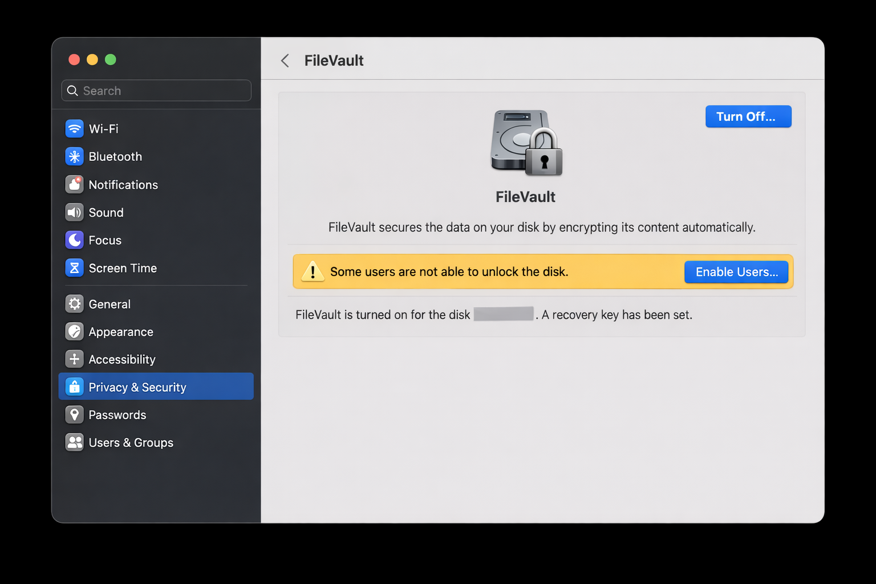Viewport: 876px width, 584px height.
Task: Focus the Search field in sidebar
Action: click(156, 91)
